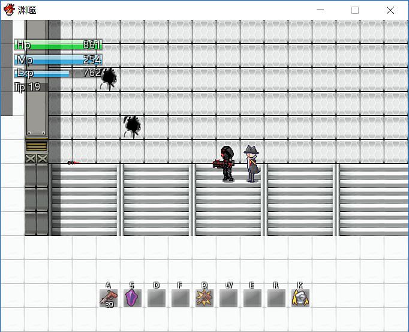The height and width of the screenshot is (332, 409).
Task: Click the empty skill slot F
Action: pyautogui.click(x=181, y=298)
